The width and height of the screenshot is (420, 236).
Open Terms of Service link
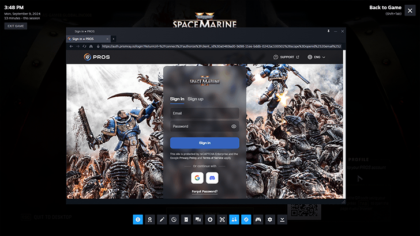[x=213, y=158]
